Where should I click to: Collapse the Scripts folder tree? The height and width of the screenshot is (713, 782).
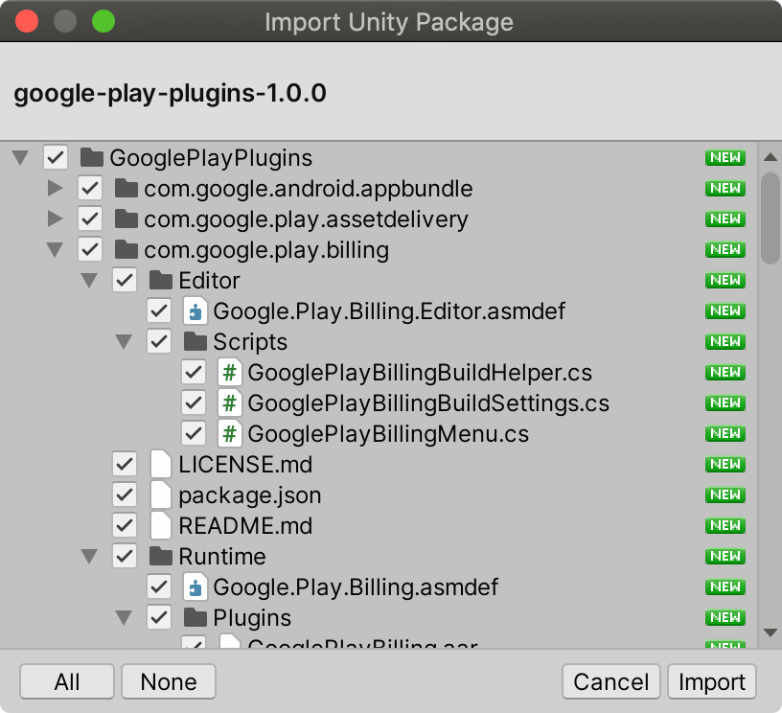tap(124, 342)
